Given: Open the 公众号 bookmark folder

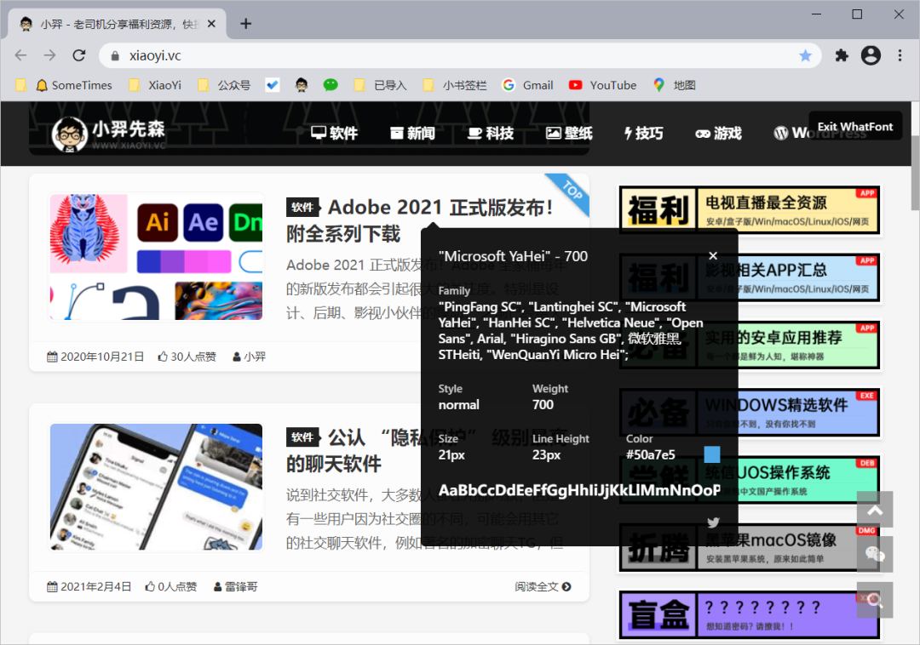Looking at the screenshot, I should click(224, 85).
